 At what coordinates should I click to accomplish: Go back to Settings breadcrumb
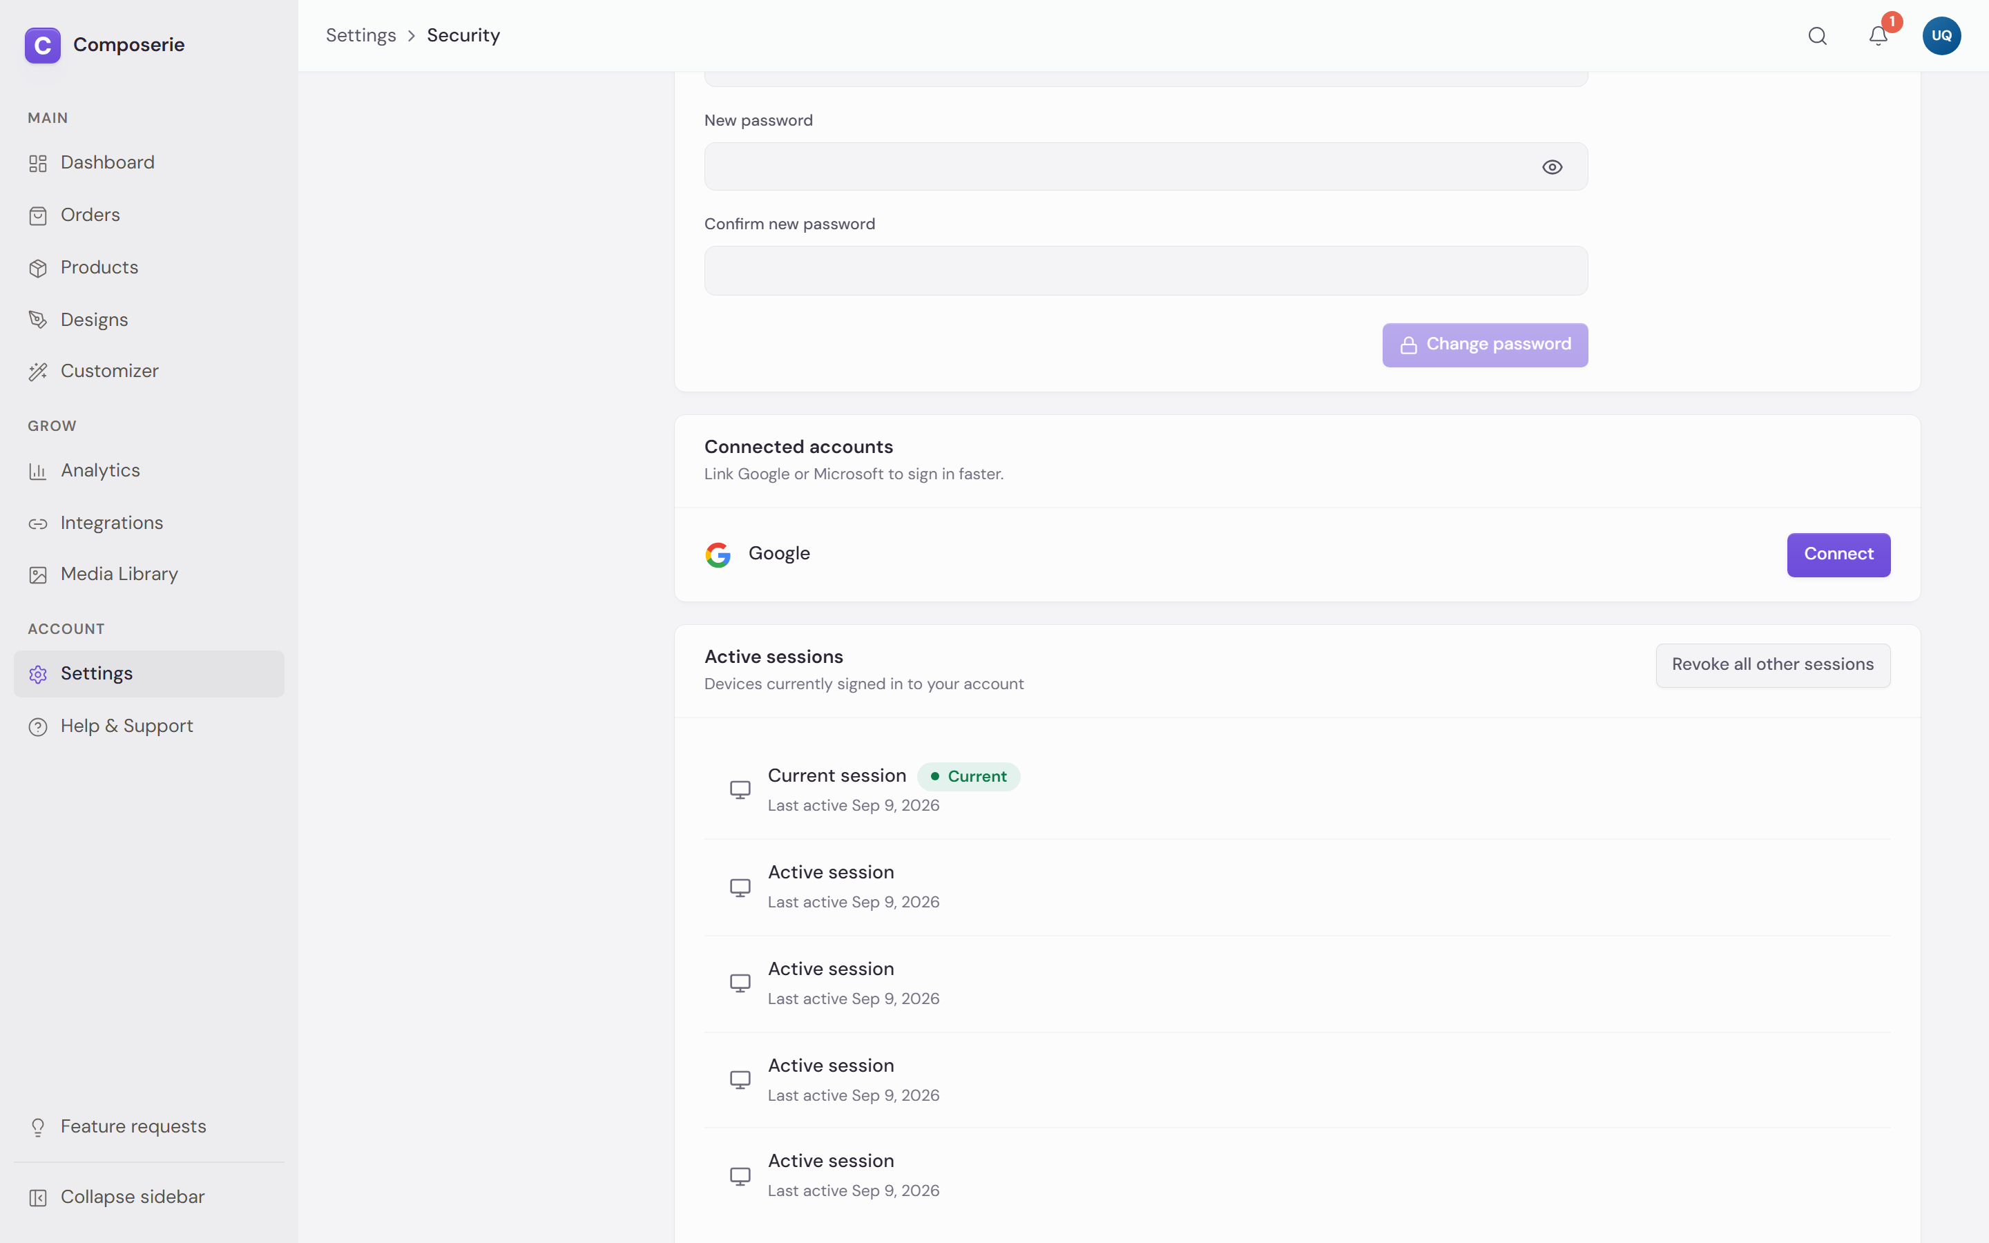[x=361, y=35]
